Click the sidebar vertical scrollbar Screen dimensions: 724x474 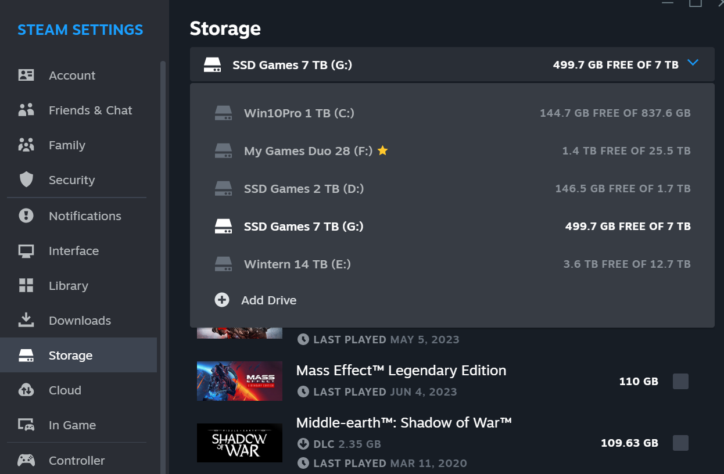click(163, 267)
